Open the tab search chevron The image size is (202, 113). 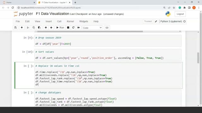(178, 2)
